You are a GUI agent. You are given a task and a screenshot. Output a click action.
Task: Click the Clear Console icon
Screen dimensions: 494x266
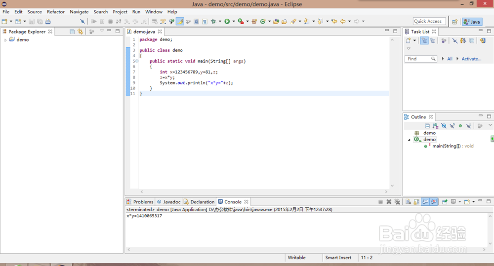coord(409,202)
